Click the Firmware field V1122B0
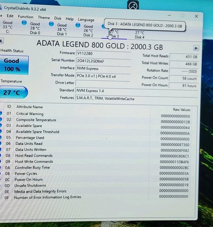The image size is (213, 227). point(103,54)
